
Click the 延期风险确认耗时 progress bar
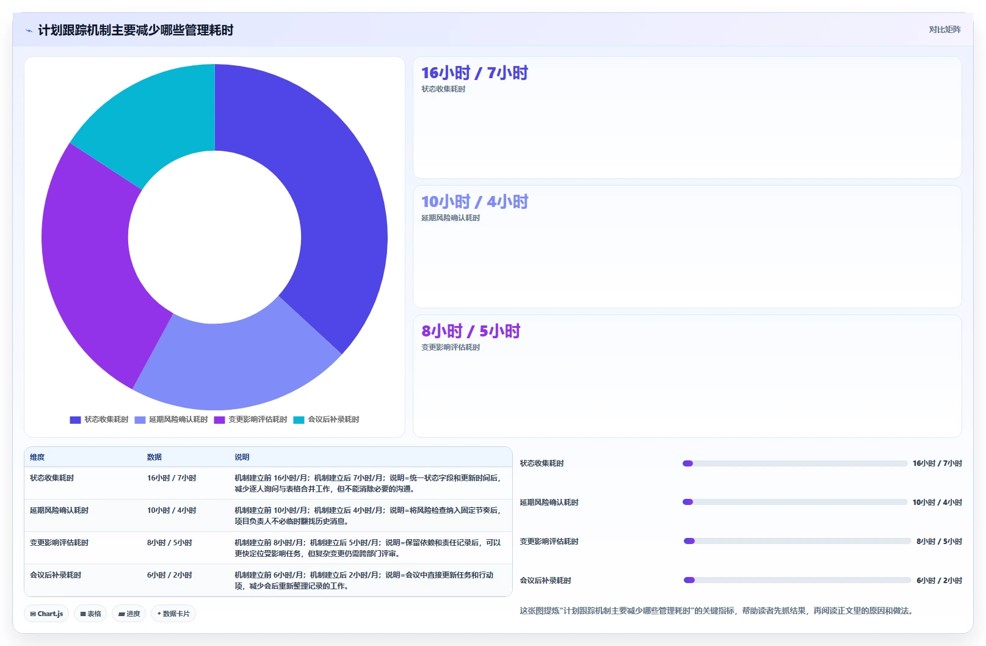[795, 502]
